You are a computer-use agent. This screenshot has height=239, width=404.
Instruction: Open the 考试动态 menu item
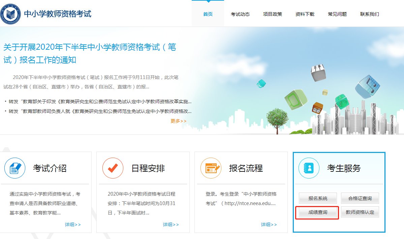240,14
